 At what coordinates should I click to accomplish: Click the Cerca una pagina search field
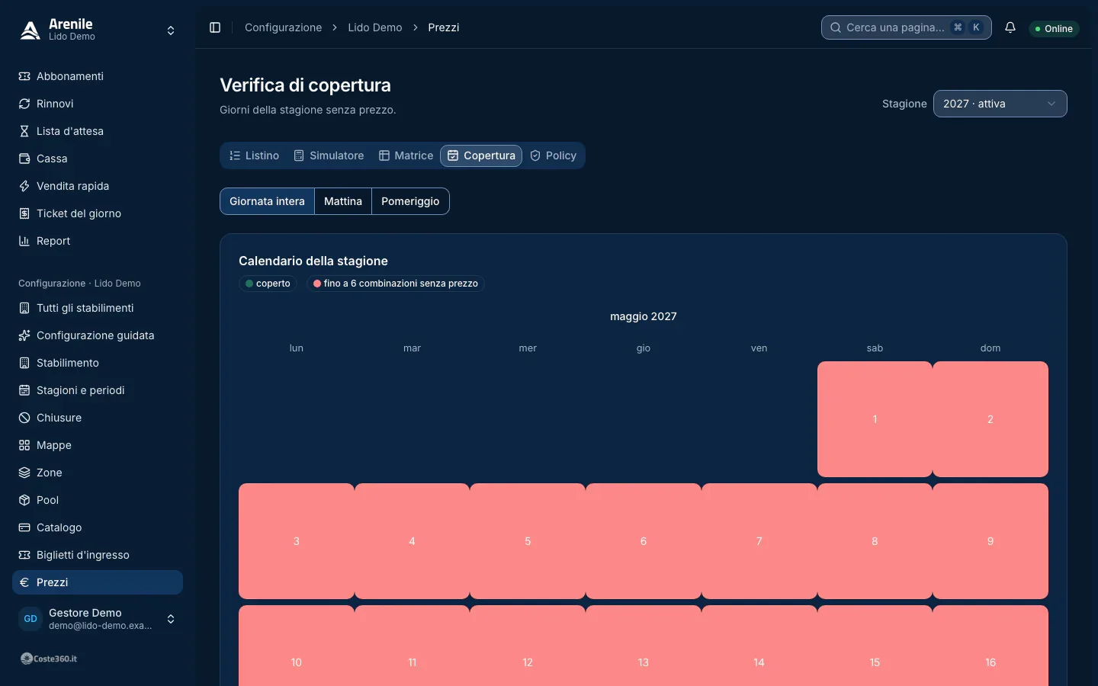pos(906,27)
